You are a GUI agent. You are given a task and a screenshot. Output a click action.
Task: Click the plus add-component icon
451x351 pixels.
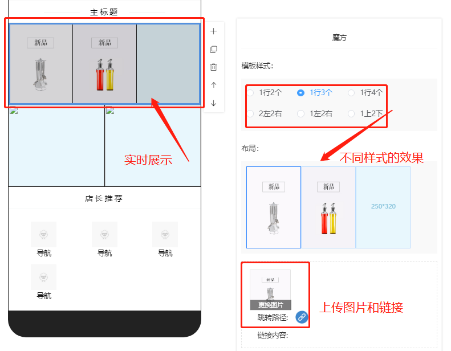tap(213, 31)
